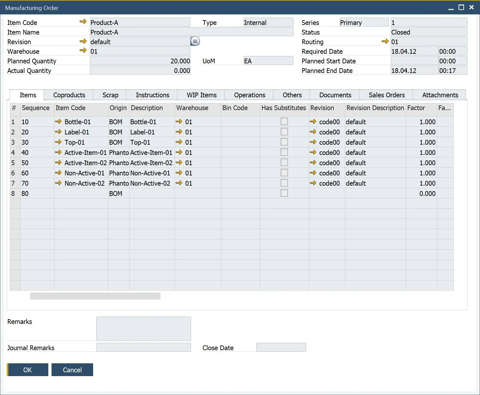Click the Cancel button
The image size is (480, 395).
72,370
